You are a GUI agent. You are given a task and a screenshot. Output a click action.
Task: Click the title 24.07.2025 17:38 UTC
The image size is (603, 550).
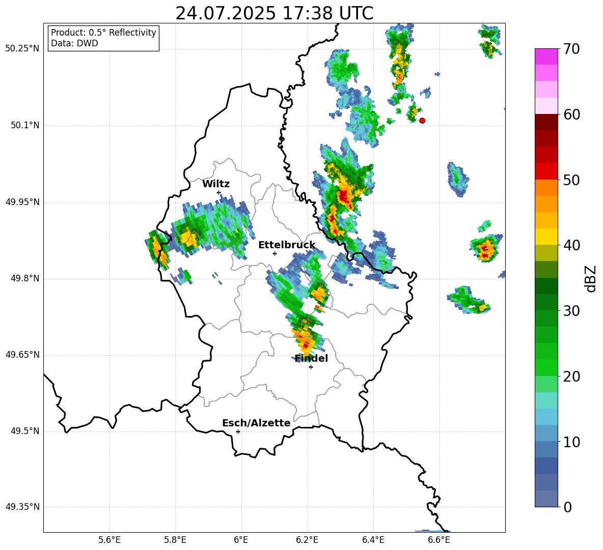tap(274, 13)
